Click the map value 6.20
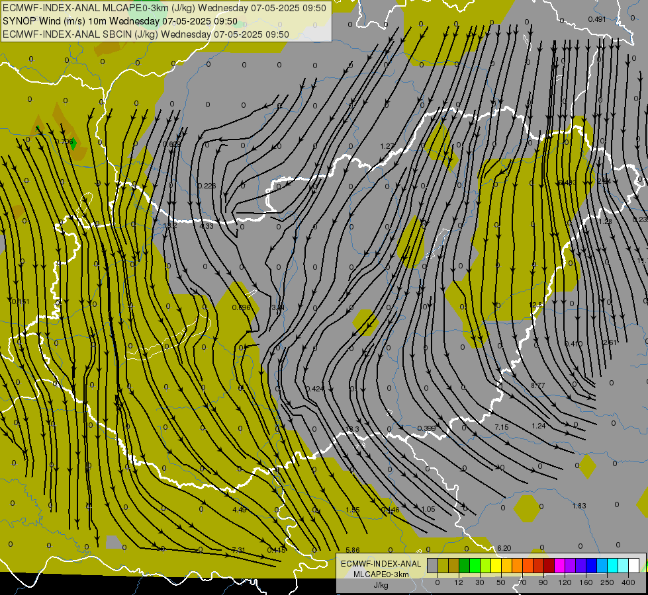648x595 pixels. 504,548
